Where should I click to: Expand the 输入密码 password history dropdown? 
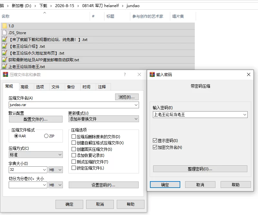[245, 115]
